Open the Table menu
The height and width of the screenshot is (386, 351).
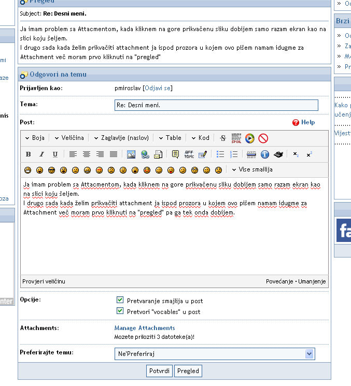[170, 138]
